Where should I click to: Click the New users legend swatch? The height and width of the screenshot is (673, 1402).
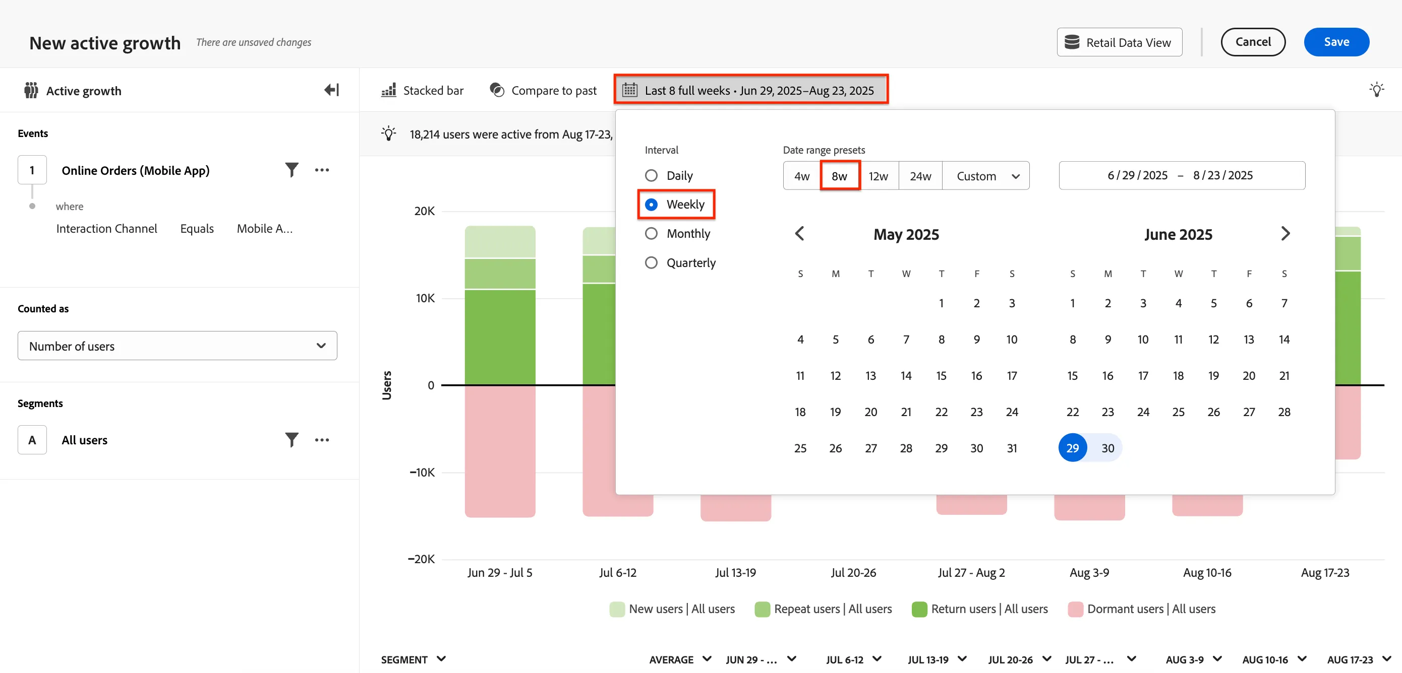click(617, 609)
